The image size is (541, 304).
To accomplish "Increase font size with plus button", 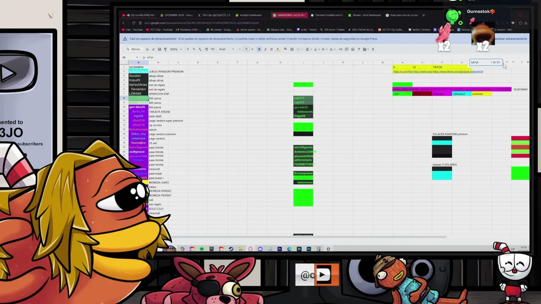I will (x=252, y=49).
